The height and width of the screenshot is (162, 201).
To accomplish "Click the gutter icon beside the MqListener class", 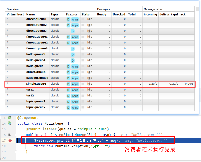I will 9,123.
